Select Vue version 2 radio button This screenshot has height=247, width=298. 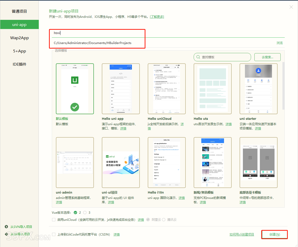coord(76,212)
